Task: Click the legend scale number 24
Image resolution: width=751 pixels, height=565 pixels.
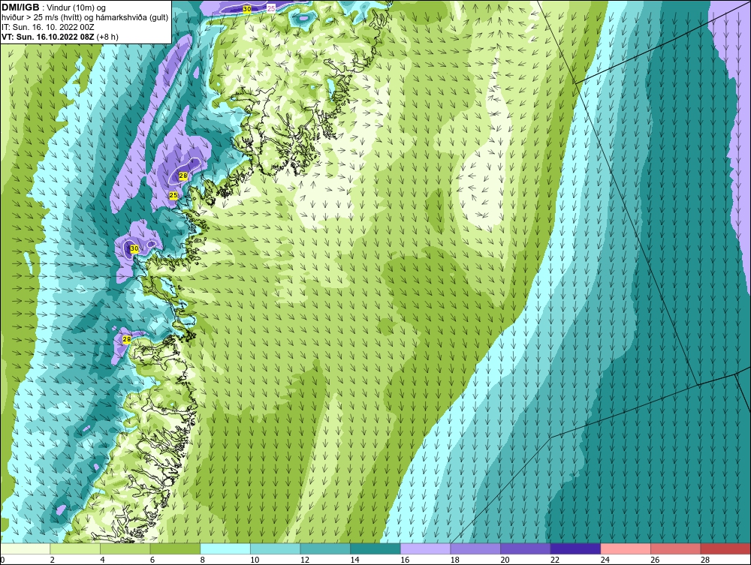Action: 605,560
